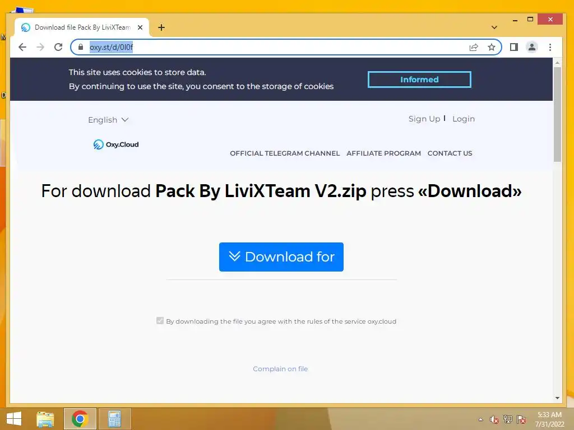Open the 'Complain on file' link

(x=280, y=369)
